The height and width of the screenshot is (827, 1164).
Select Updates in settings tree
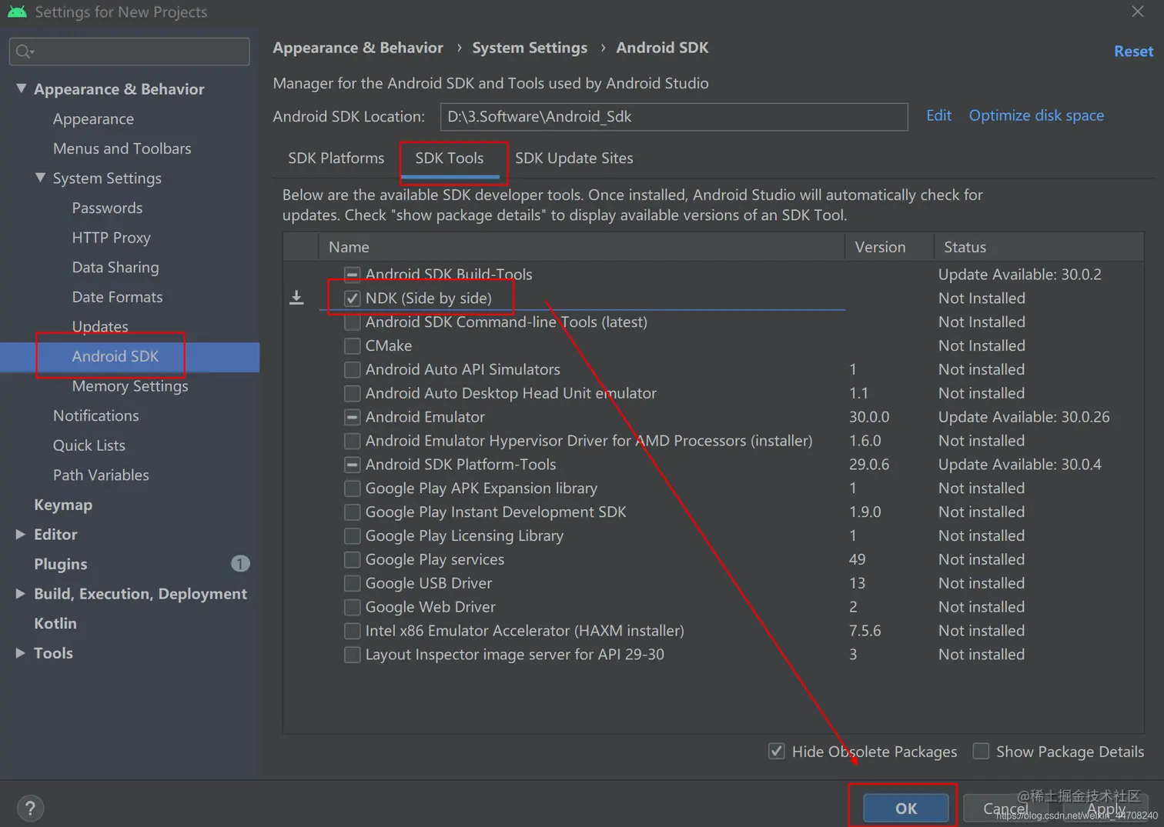pos(100,326)
